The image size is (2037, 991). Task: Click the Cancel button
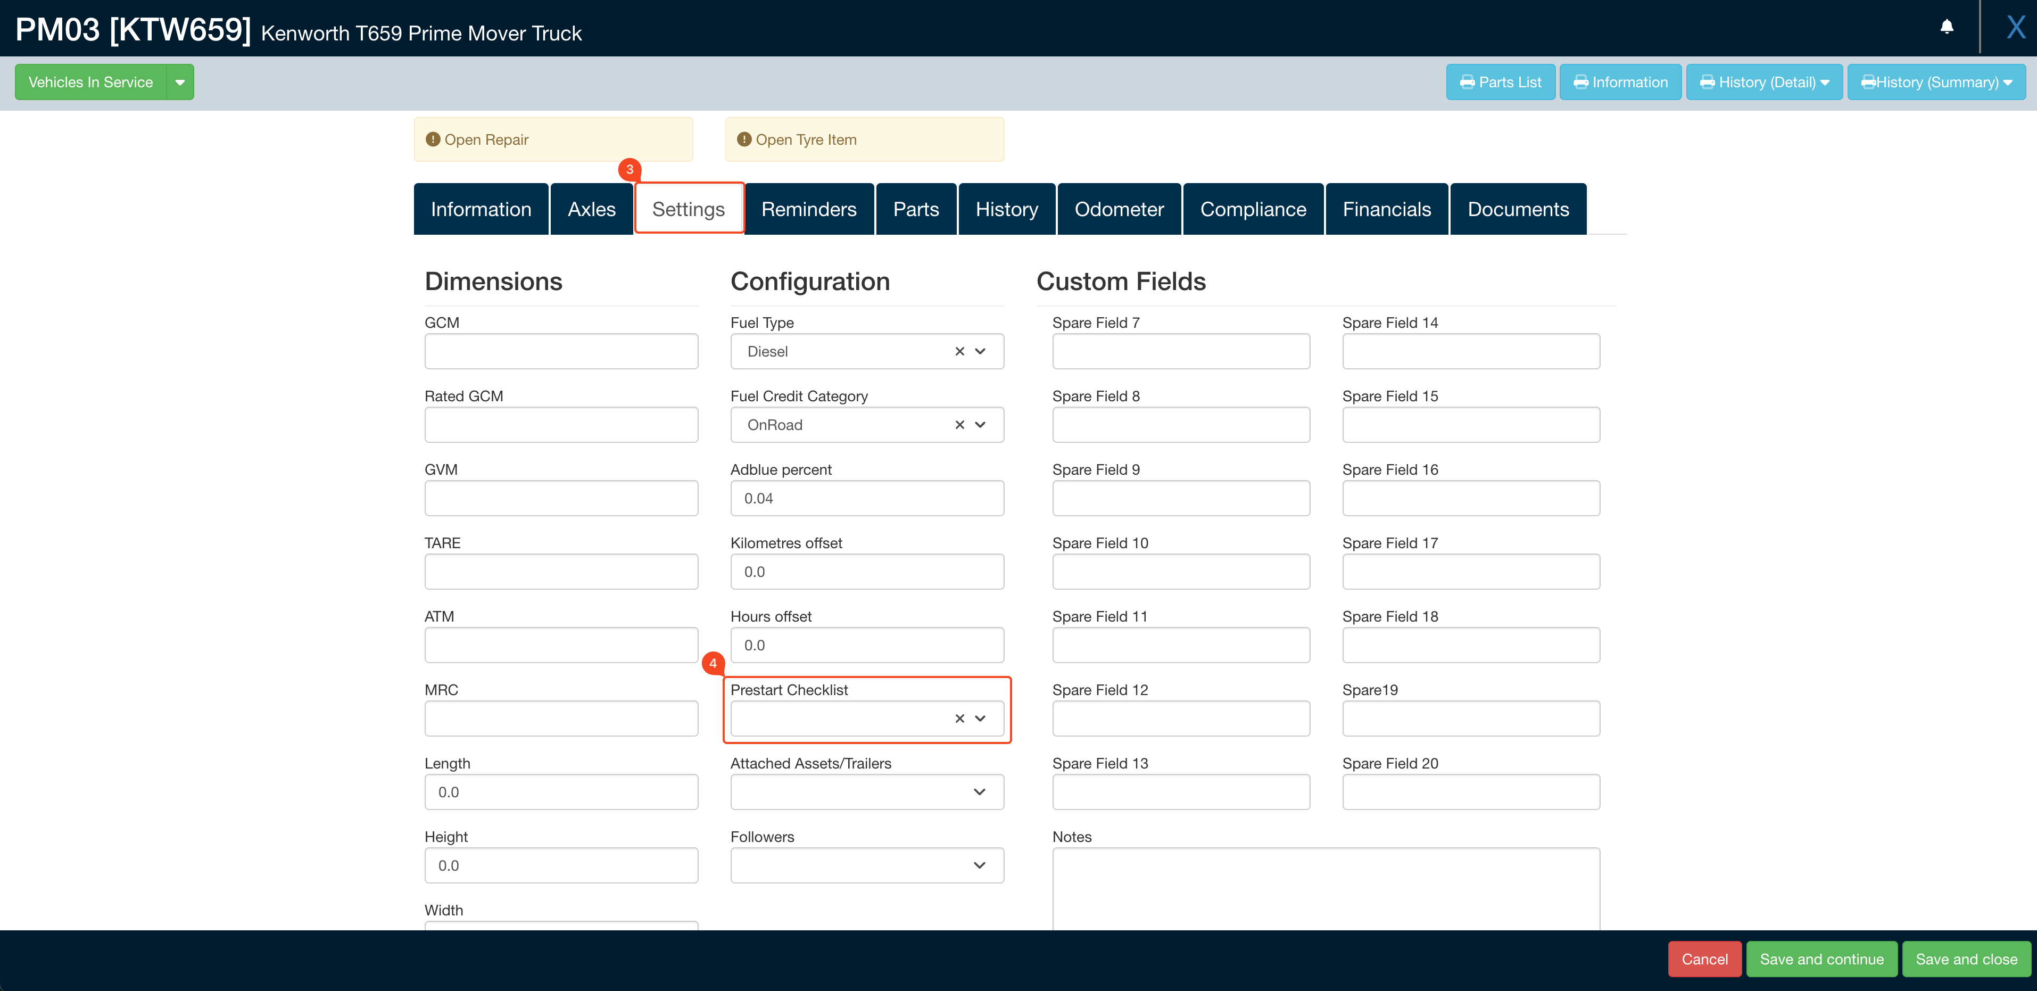1705,959
